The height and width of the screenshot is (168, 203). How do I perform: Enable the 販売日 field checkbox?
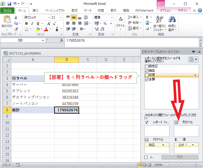tap(147, 67)
